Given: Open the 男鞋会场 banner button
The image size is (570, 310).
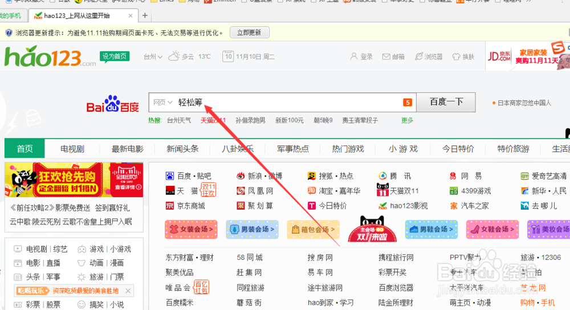Looking at the screenshot, I should (431, 229).
